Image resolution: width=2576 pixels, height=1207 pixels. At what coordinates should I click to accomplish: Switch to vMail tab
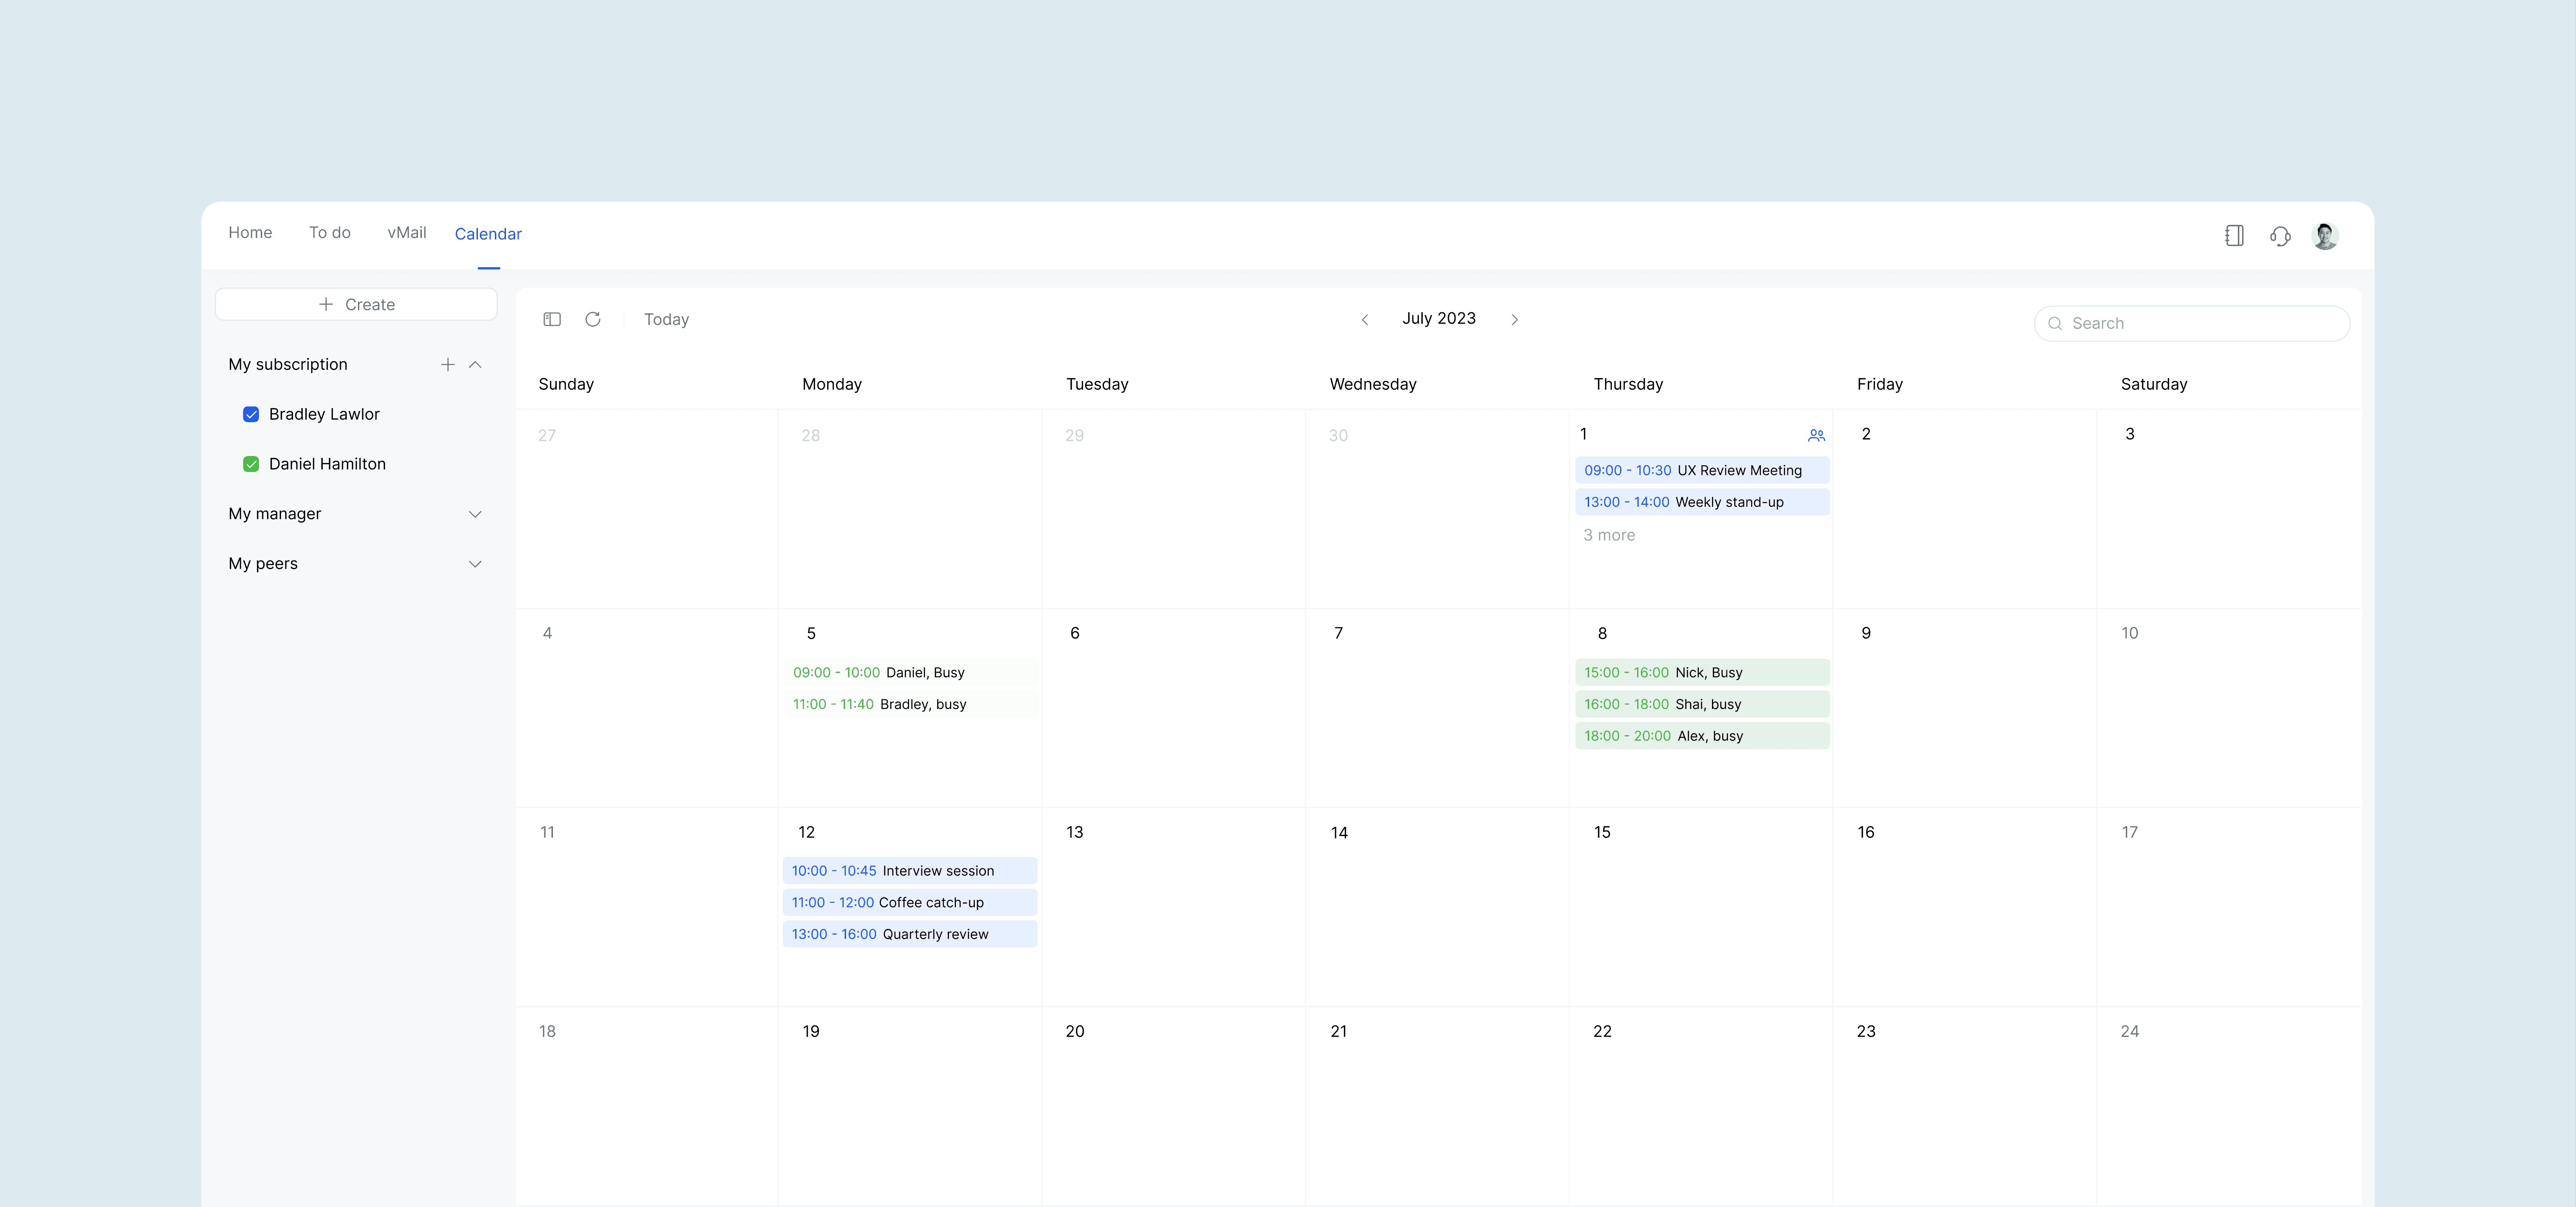[x=406, y=233]
